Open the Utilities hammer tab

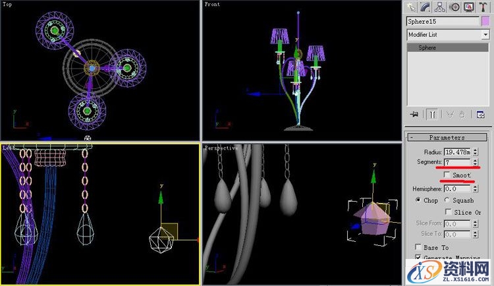click(x=483, y=7)
